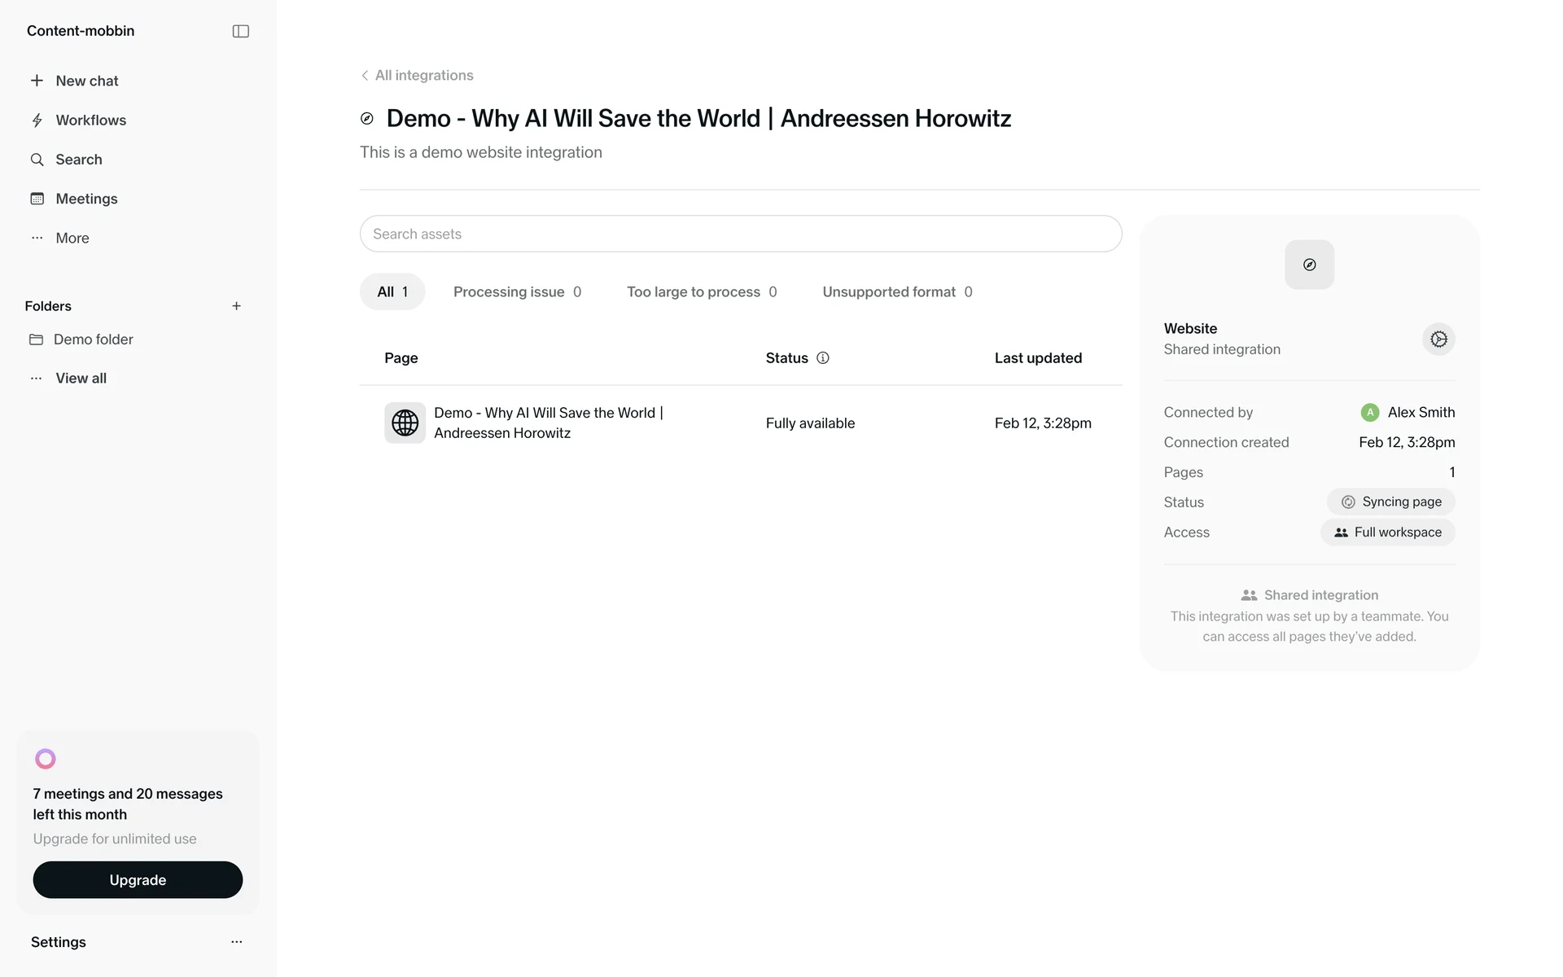Select the Too large to process tab
The width and height of the screenshot is (1563, 977).
(701, 292)
